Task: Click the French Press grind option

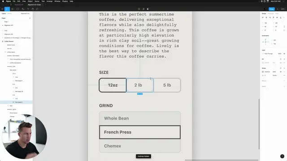Action: point(140,132)
